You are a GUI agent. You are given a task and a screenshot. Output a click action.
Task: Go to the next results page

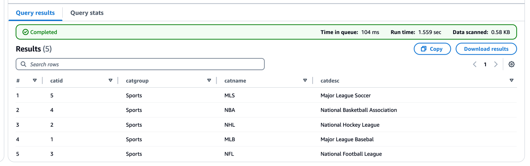coord(496,64)
